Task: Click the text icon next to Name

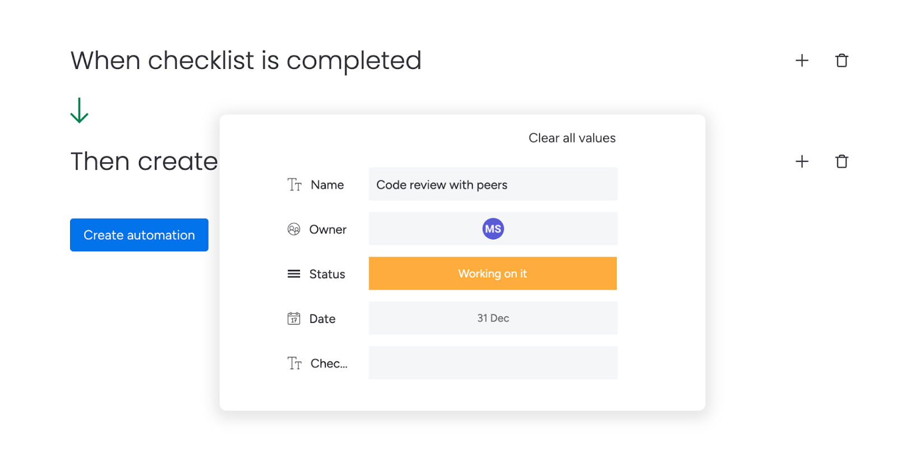Action: click(x=294, y=185)
